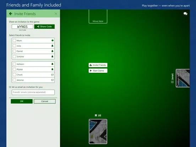The image size is (196, 147).
Task: Check the Daniel checkbox
Action: [14, 51]
